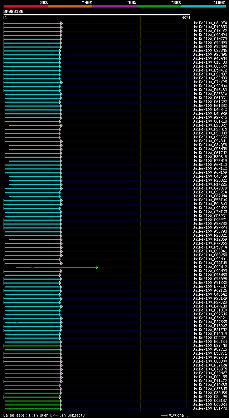The width and height of the screenshot is (229, 418).
Task: Select label UniRef100_Q943W1
Action: [x=210, y=141]
